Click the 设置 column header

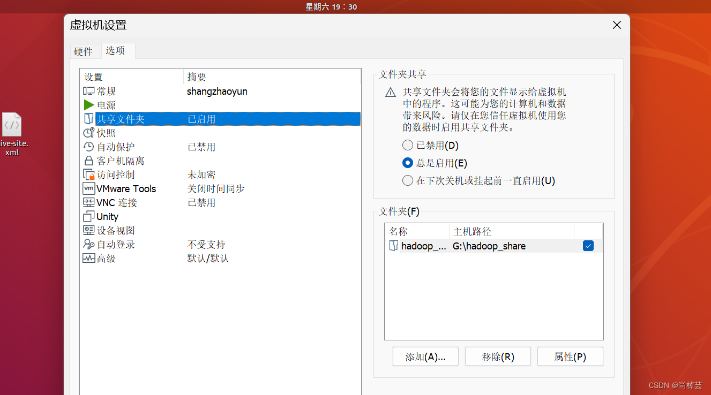pos(132,77)
